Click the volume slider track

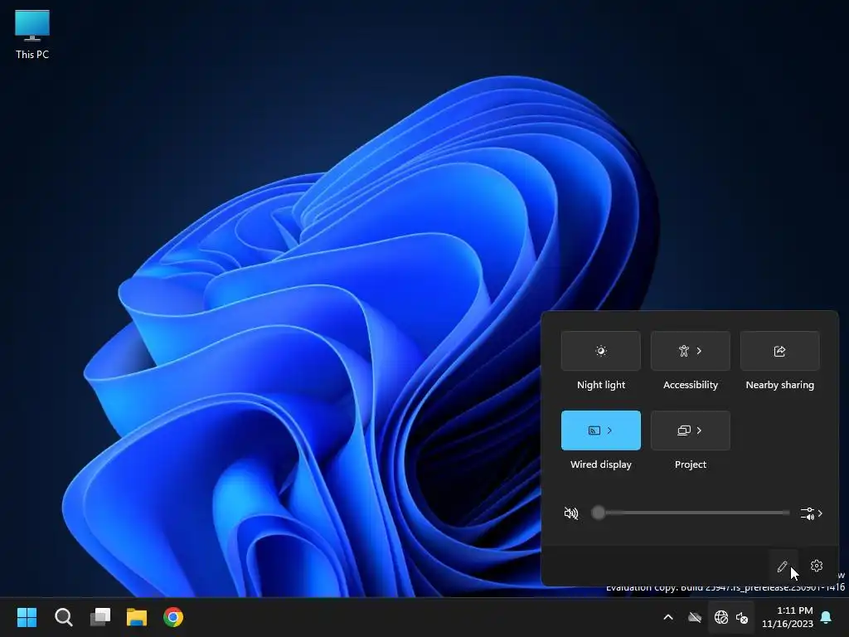coord(691,513)
